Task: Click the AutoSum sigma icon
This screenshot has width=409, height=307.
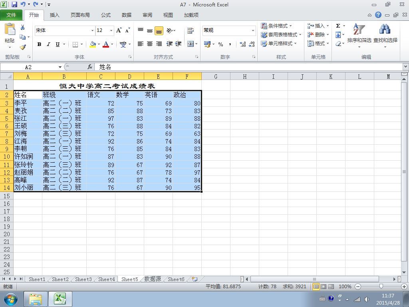Action: click(x=338, y=26)
